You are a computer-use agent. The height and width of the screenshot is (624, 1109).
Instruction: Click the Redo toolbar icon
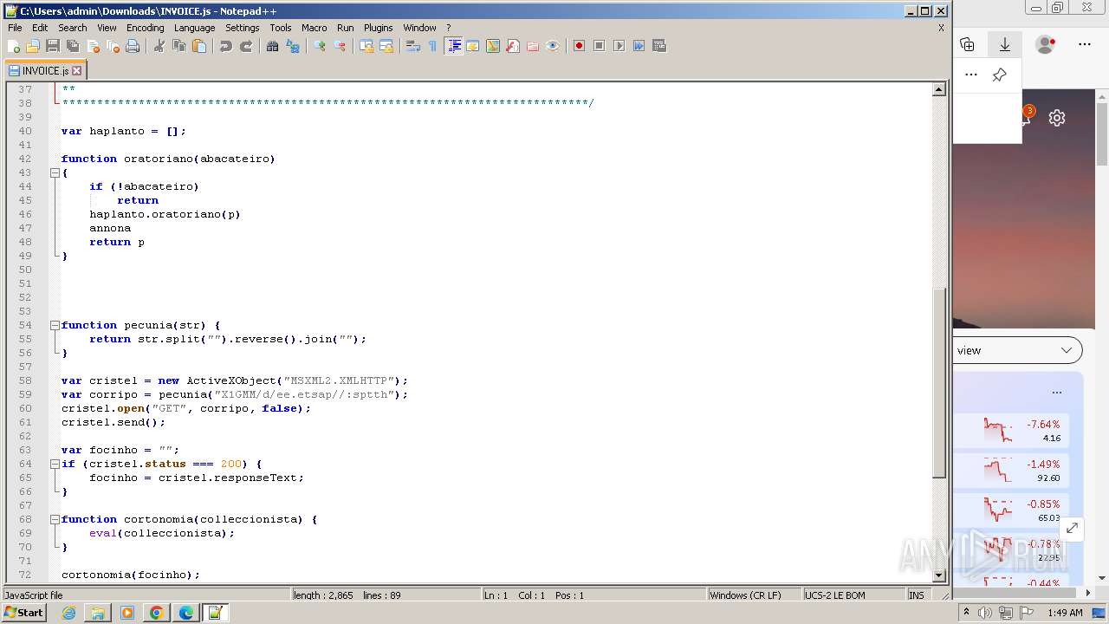coord(246,46)
